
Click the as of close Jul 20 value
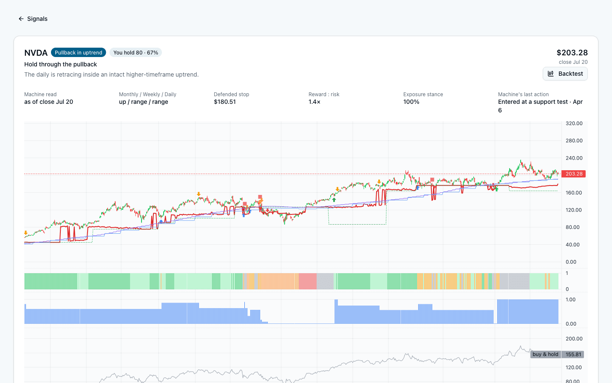point(48,102)
